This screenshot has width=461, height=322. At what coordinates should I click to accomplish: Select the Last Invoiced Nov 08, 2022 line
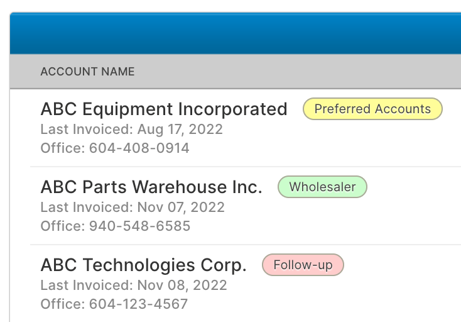click(133, 285)
